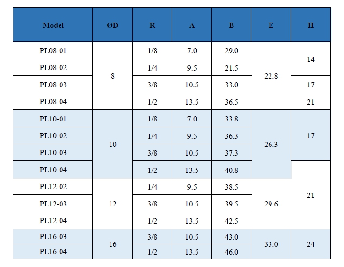Click the PL12-03 model cell

click(53, 204)
